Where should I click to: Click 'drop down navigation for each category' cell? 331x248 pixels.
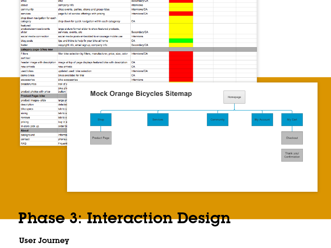click(38, 19)
